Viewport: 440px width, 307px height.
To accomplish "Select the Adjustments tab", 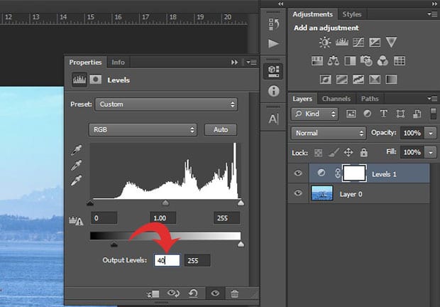I will click(x=312, y=14).
